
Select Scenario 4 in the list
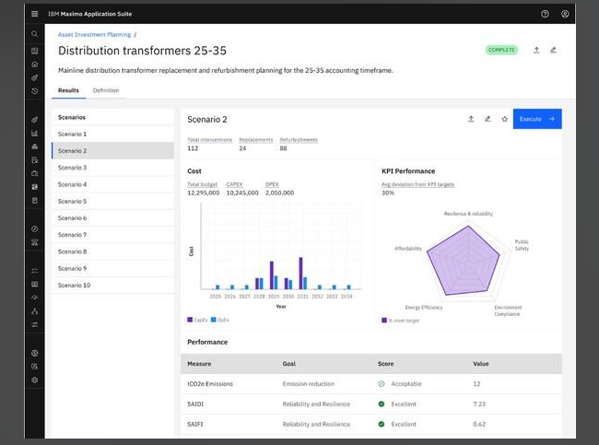point(112,184)
